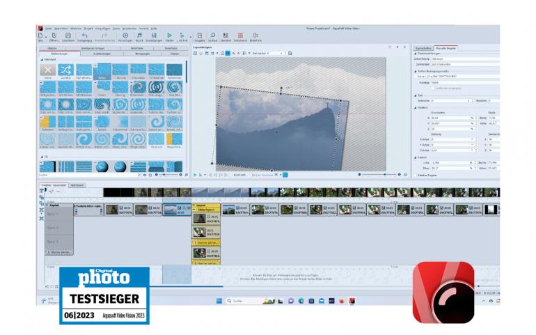Viewport: 536px width, 335px height.
Task: Collapse the Standard transitions group
Action: pos(42,60)
